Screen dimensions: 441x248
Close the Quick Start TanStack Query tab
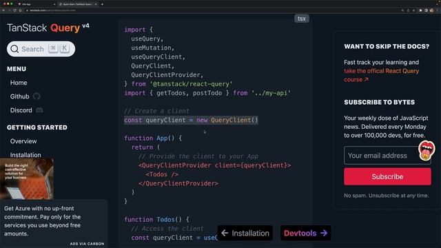click(96, 4)
